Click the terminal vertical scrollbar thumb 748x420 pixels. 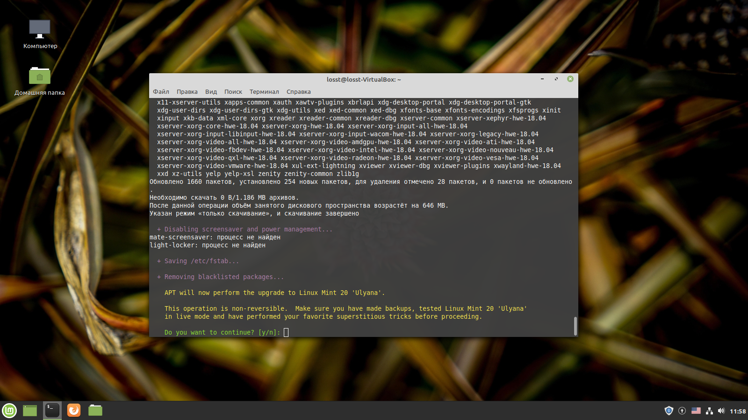575,326
